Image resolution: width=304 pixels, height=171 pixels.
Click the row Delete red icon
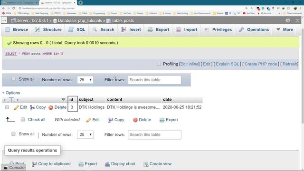(x=51, y=108)
